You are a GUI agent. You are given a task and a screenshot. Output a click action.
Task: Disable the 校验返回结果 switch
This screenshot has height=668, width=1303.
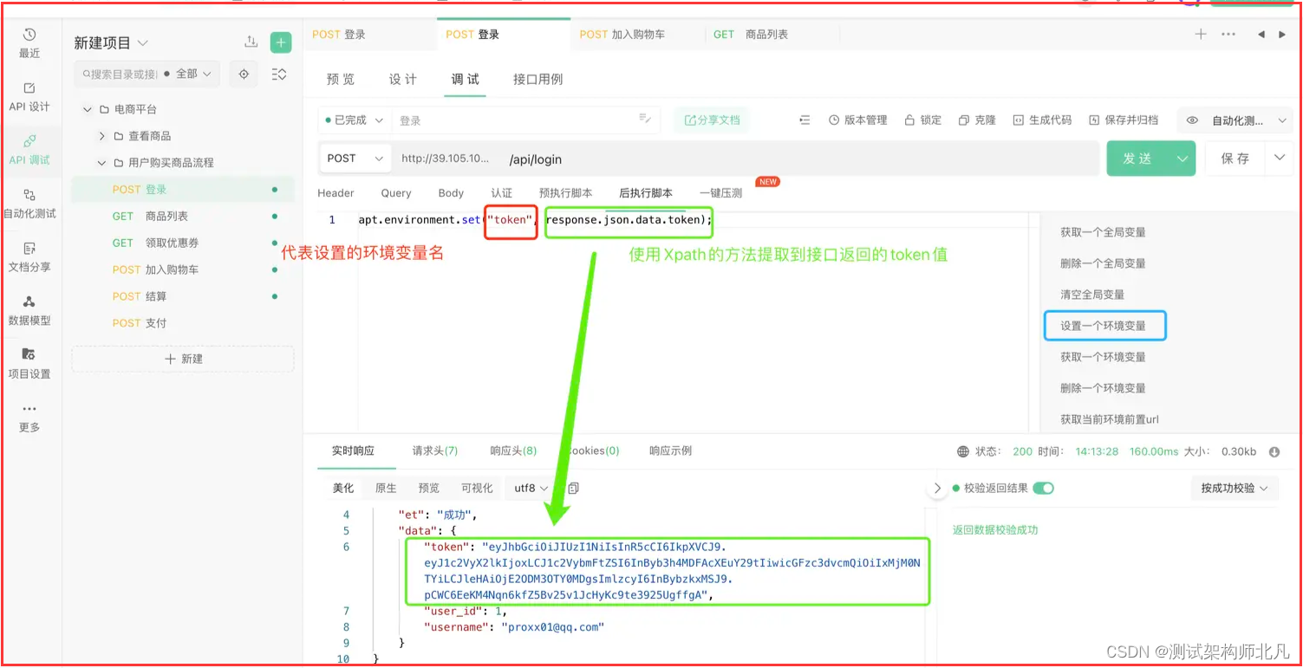coord(1045,488)
